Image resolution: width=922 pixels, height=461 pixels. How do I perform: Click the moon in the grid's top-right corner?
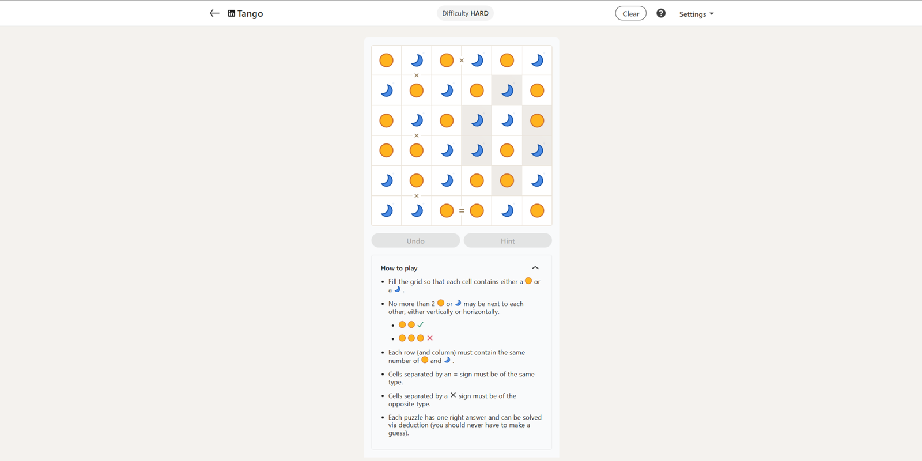click(x=537, y=61)
